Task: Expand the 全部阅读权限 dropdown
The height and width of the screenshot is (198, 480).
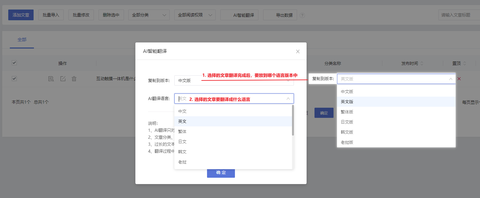Action: click(195, 15)
